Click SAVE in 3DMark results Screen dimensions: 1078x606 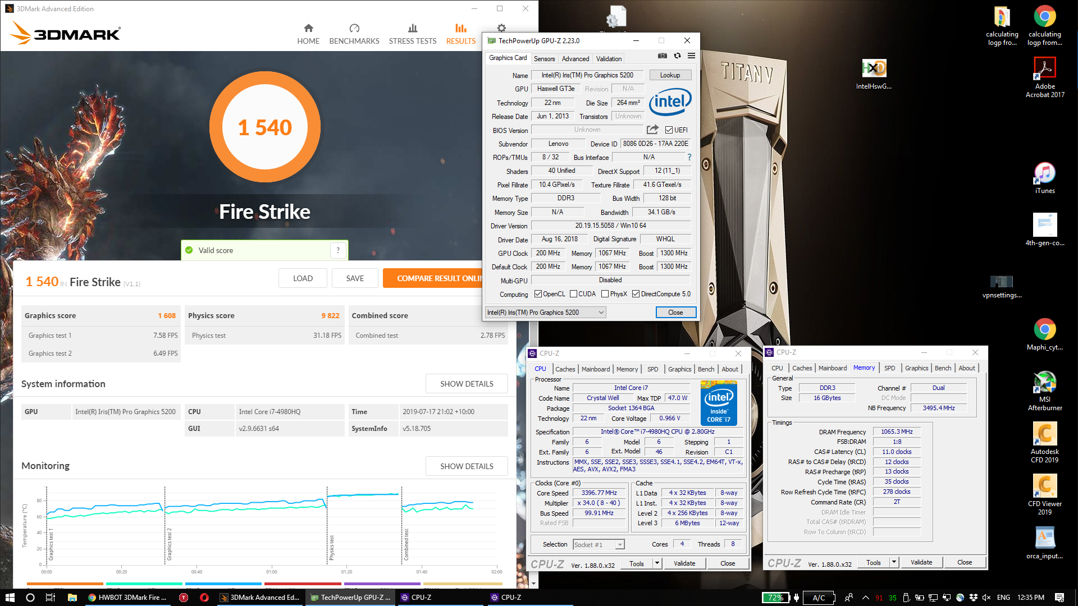[355, 278]
